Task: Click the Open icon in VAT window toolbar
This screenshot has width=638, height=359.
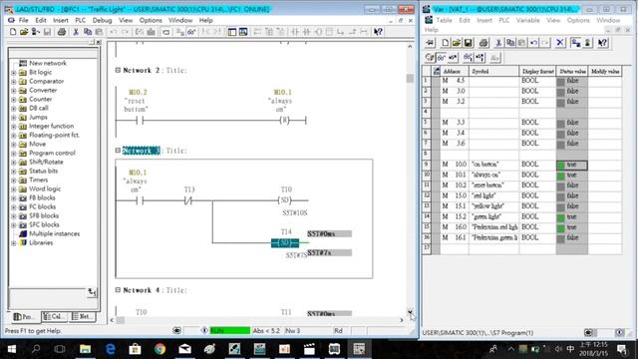Action: click(x=457, y=42)
